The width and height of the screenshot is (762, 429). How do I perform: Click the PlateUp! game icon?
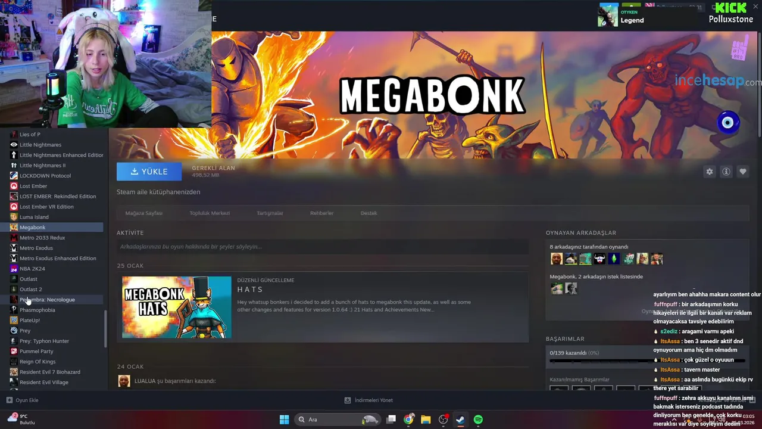tap(14, 320)
